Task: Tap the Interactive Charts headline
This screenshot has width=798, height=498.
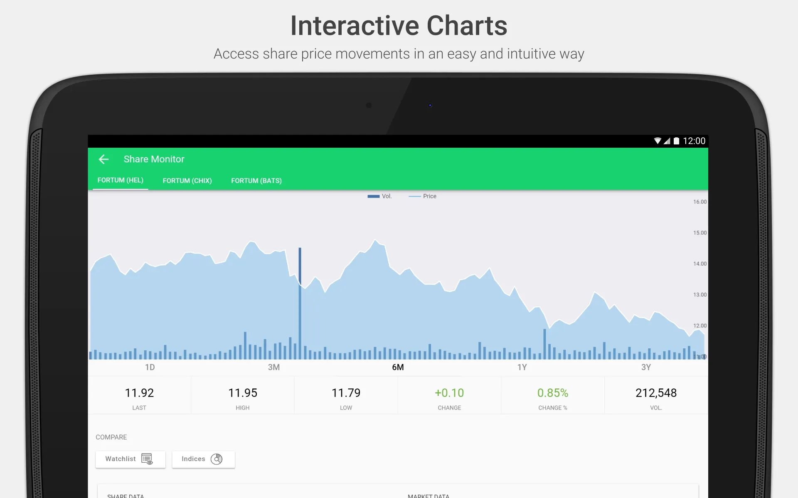Action: (399, 26)
